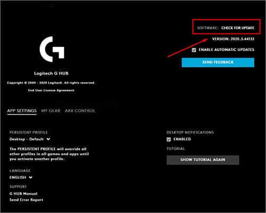Select the APP SETTINGS tab
The height and width of the screenshot is (213, 266).
(22, 111)
